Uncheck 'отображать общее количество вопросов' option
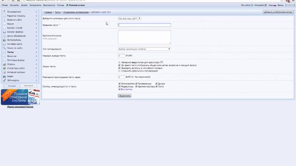Screen dimensions: 296x166 pyautogui.click(x=119, y=65)
